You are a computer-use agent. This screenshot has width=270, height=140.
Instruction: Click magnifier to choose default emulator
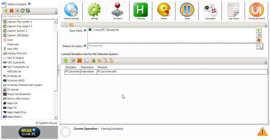[x=260, y=46]
